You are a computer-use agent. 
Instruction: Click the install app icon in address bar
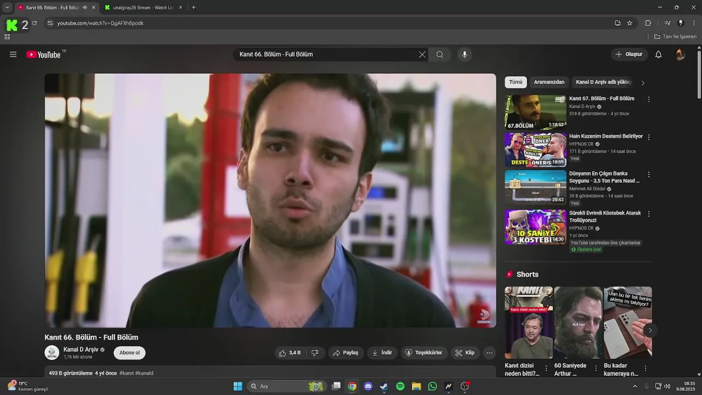[x=618, y=23]
